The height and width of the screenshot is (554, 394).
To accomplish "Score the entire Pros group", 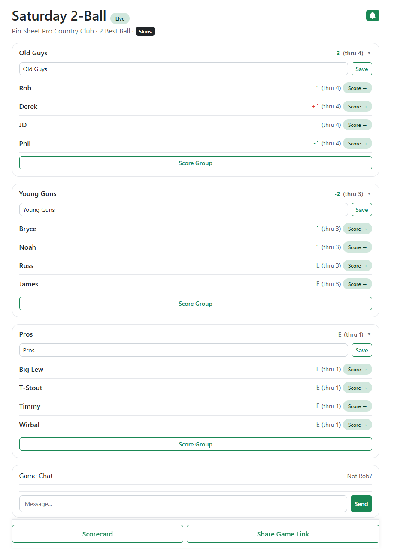I will pos(196,444).
